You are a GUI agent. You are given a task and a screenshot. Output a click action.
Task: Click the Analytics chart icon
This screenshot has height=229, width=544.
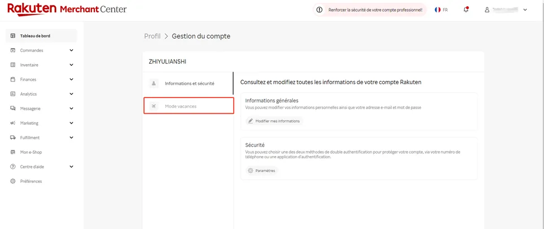click(x=13, y=94)
